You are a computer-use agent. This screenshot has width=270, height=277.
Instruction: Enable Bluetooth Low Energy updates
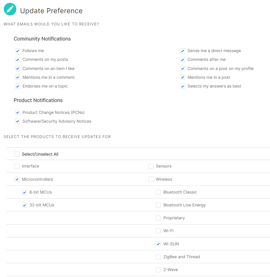pyautogui.click(x=158, y=205)
